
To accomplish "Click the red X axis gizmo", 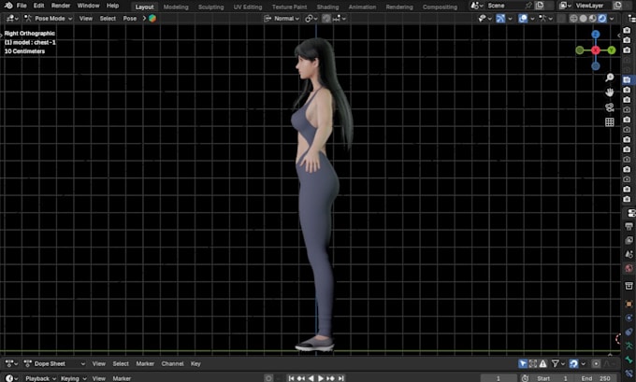I will (596, 50).
